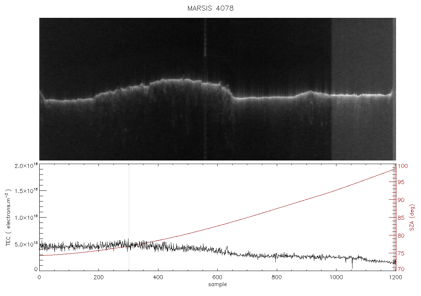The image size is (421, 296).
Task: Click the TEC electrons y-axis label
Action: pos(8,218)
